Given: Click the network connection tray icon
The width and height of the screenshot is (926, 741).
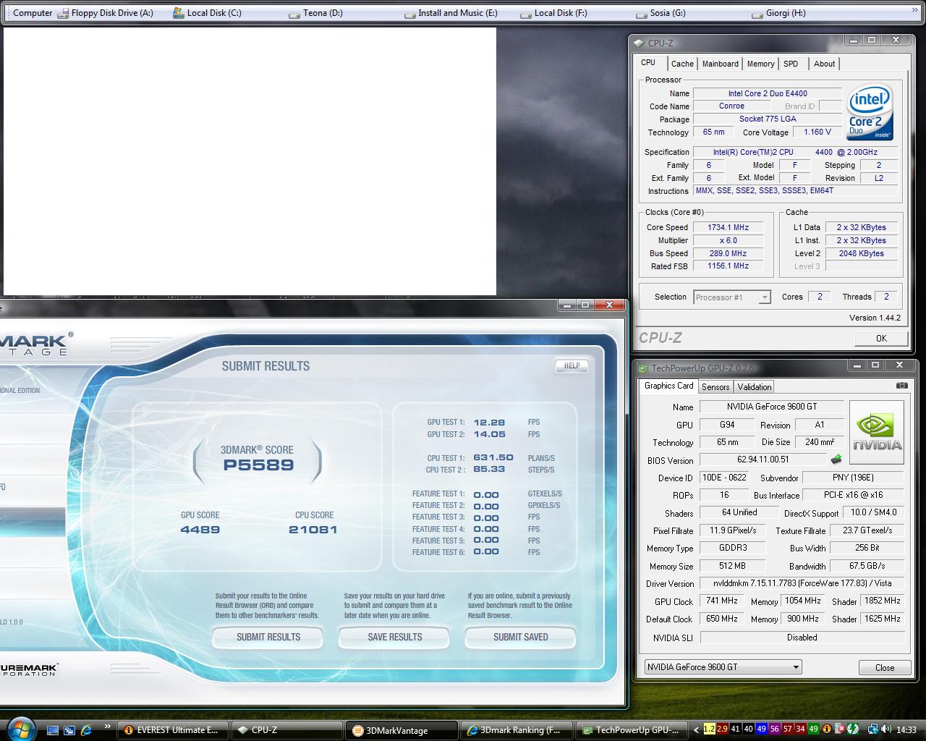Looking at the screenshot, I should (873, 729).
